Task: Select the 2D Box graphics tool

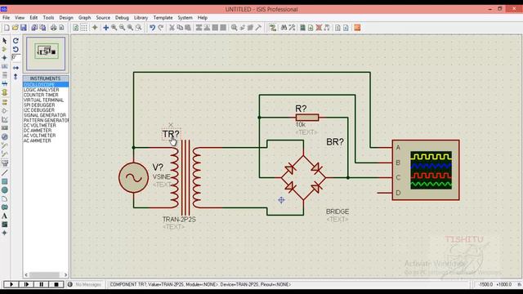Action: pos(5,181)
